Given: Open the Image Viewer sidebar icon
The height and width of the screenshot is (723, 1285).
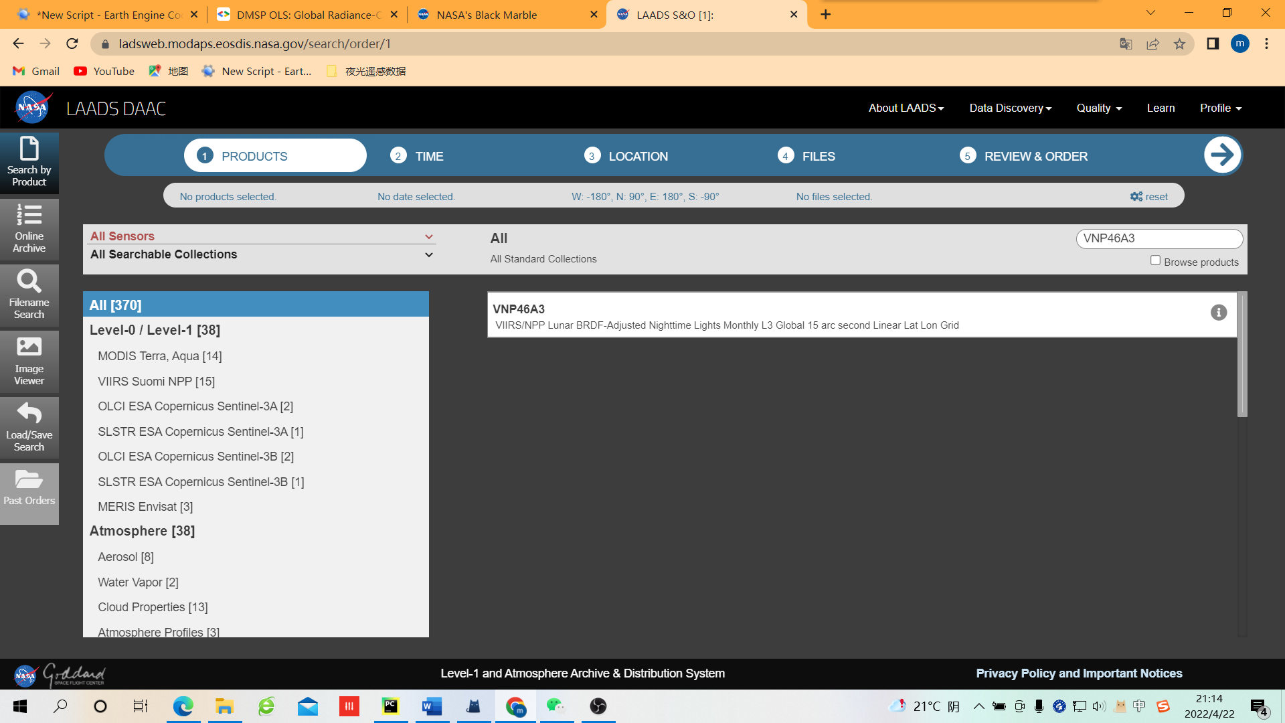Looking at the screenshot, I should coord(29,361).
